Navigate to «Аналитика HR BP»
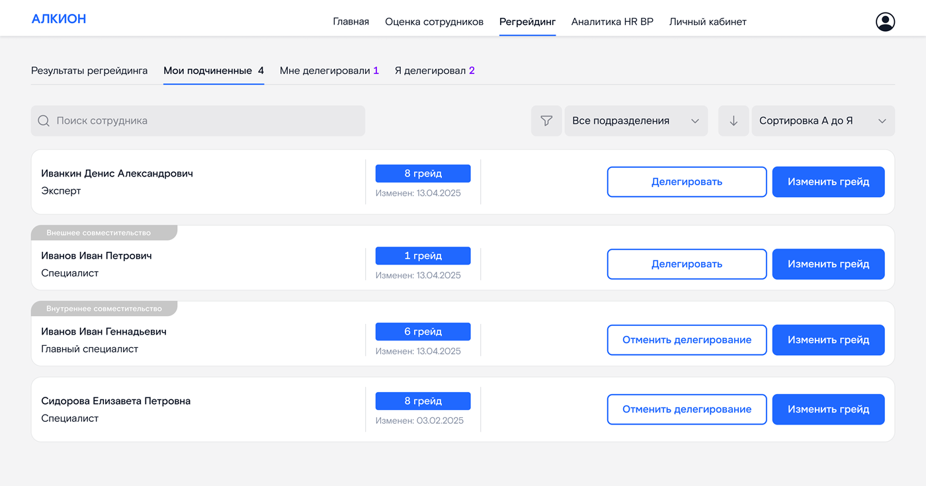The width and height of the screenshot is (926, 486). click(x=612, y=21)
